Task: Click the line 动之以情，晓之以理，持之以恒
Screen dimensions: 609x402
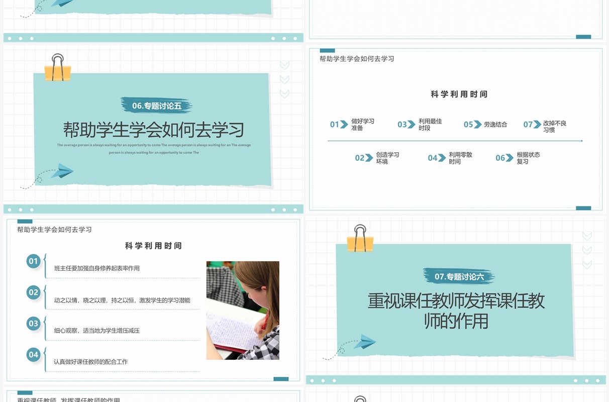Action: [x=122, y=300]
